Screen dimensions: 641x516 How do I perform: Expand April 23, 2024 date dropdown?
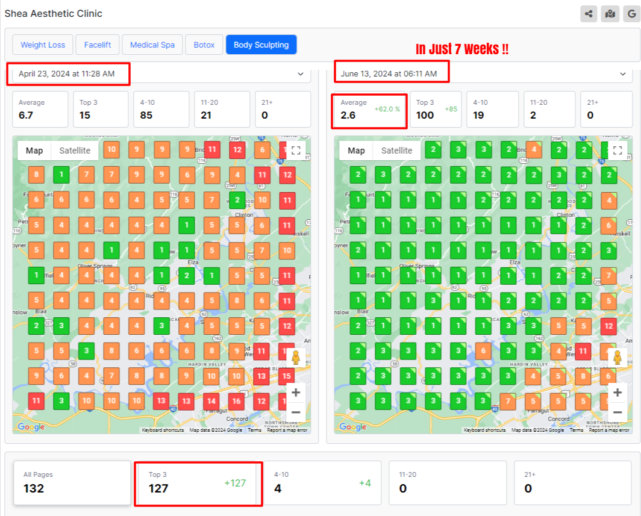[161, 74]
